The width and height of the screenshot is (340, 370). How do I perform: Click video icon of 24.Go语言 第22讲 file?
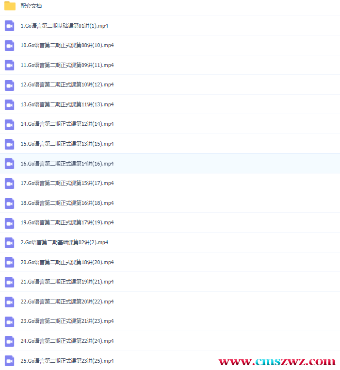click(10, 341)
